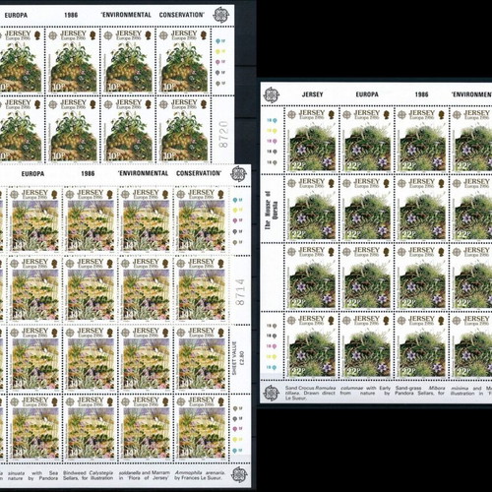Click 'JERSEY' in the 22p sheet header

tap(312, 94)
